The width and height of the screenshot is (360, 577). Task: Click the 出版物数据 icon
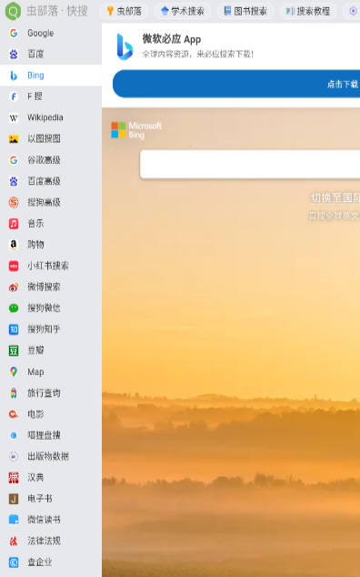pyautogui.click(x=14, y=456)
